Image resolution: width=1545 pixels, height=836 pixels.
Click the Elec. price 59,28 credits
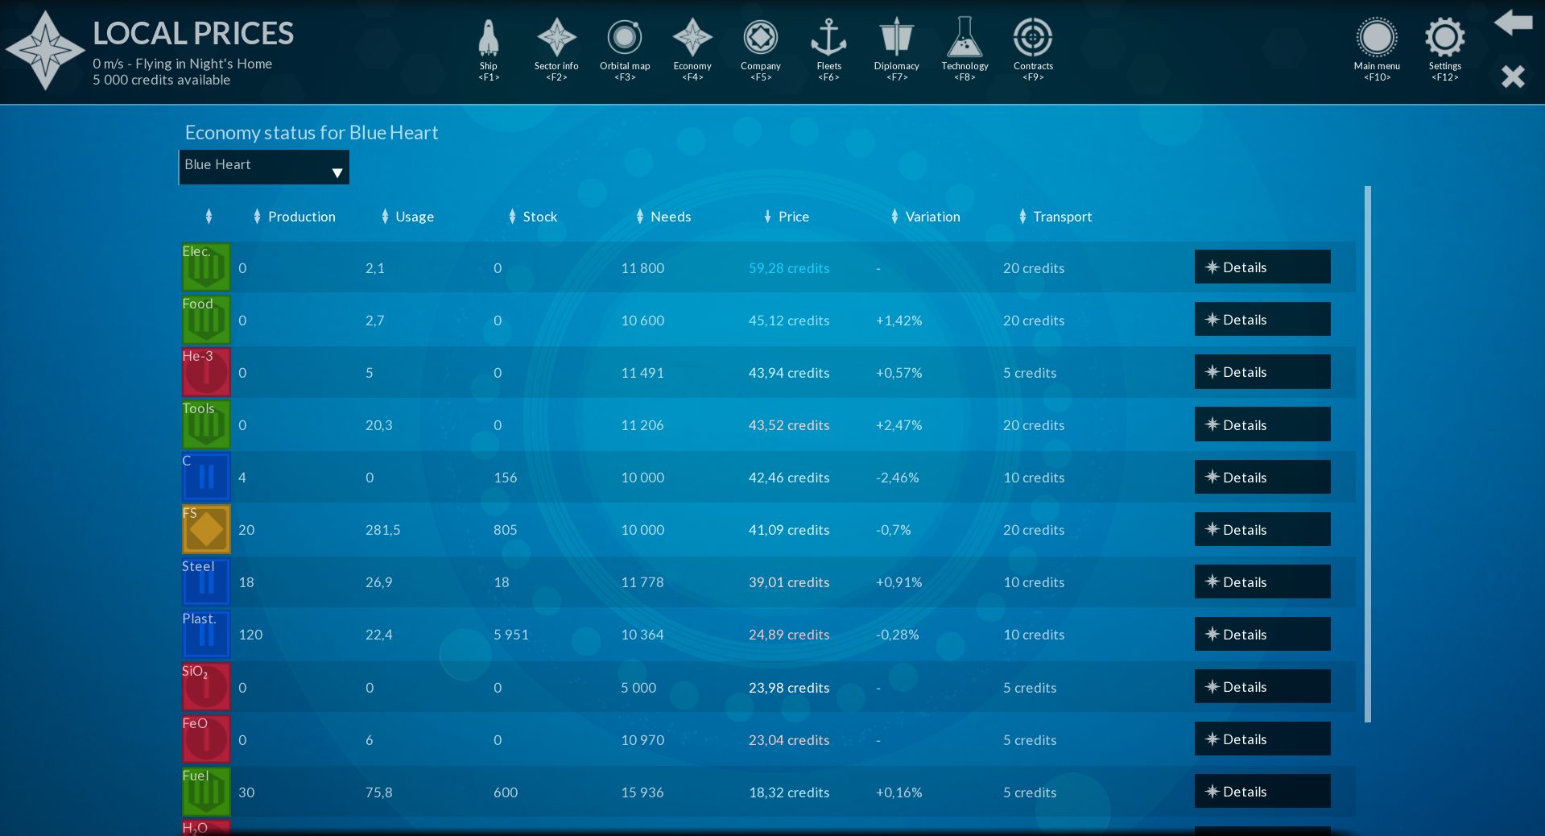(789, 268)
